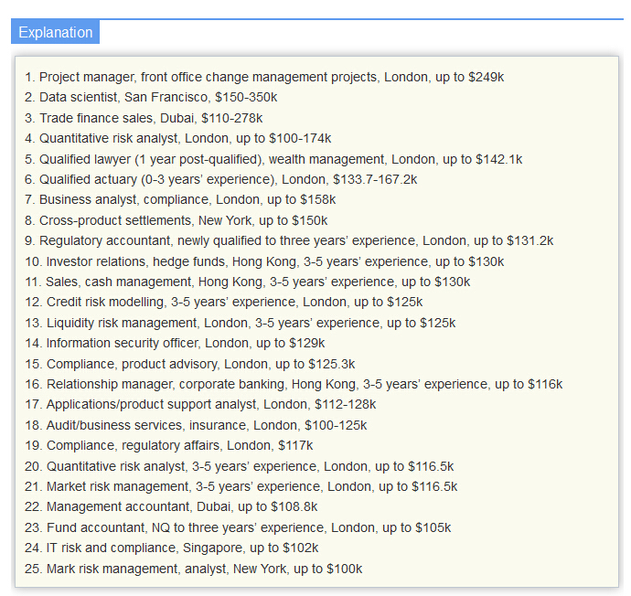The width and height of the screenshot is (631, 596).
Task: Select IT risk and compliance, Singapore line
Action: coord(172,548)
